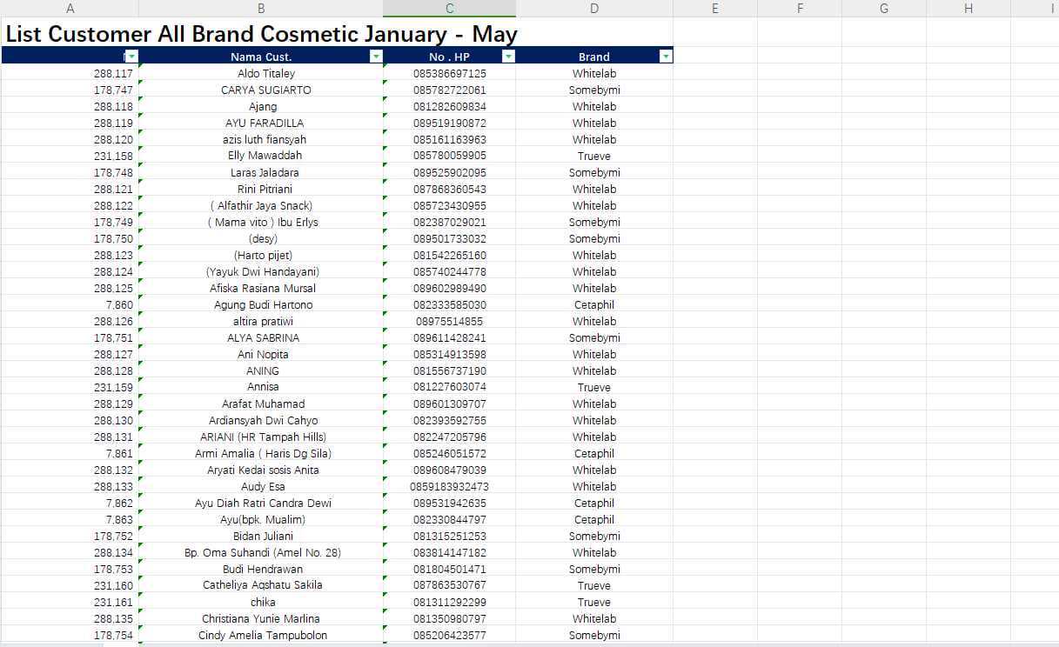The height and width of the screenshot is (647, 1059).
Task: Select column F header
Action: click(x=800, y=9)
